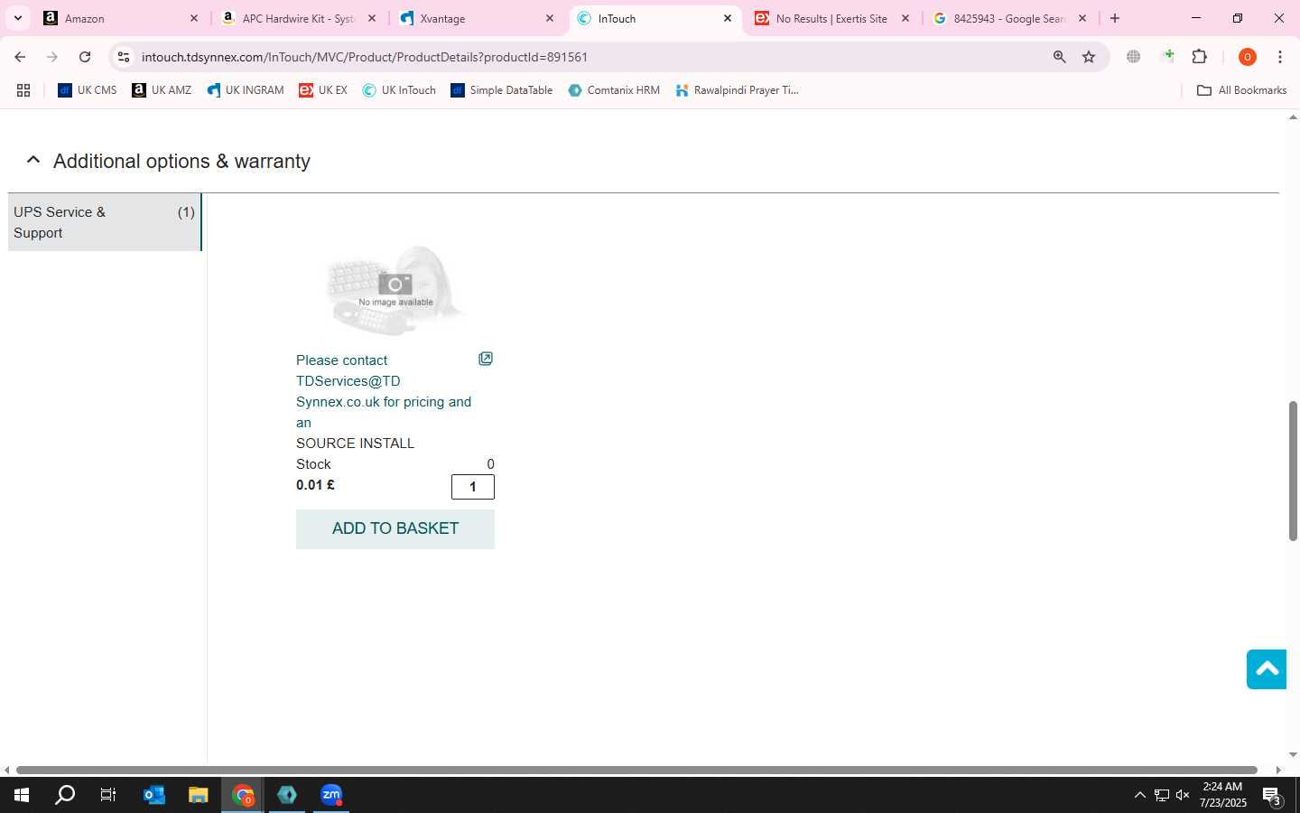This screenshot has width=1300, height=813.
Task: Open UK CMS bookmark
Action: point(88,90)
